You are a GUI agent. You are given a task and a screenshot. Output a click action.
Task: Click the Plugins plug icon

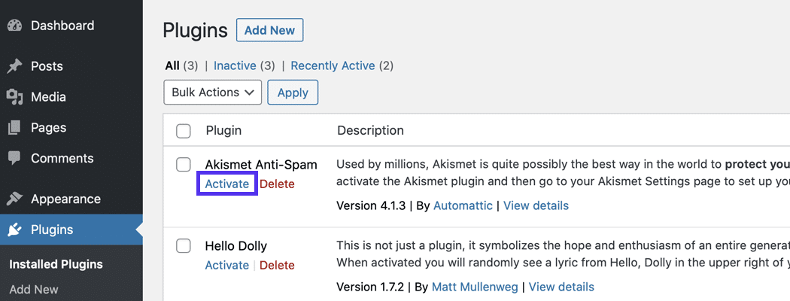tap(14, 230)
